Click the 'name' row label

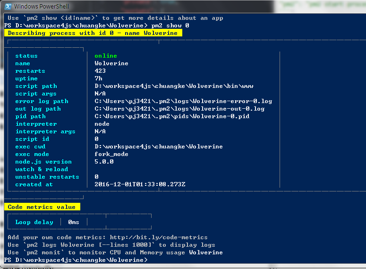pos(23,63)
